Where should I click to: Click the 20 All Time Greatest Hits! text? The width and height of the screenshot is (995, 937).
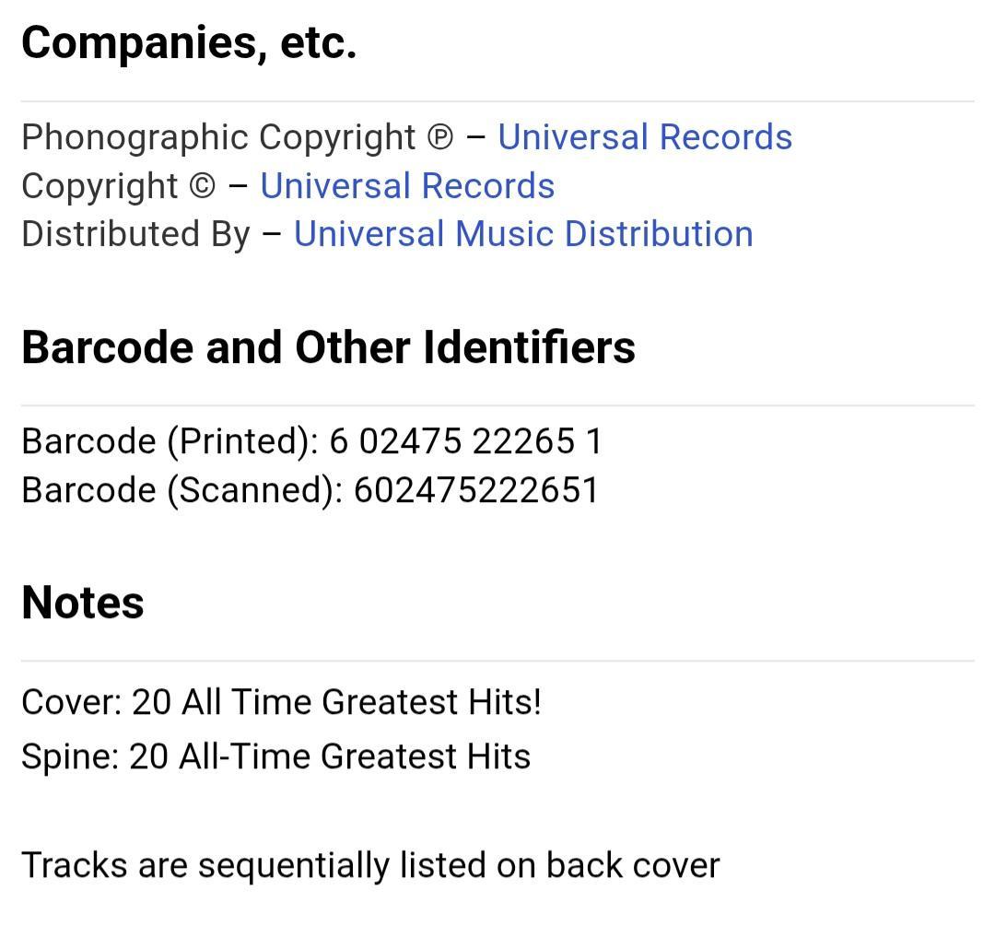pyautogui.click(x=336, y=702)
